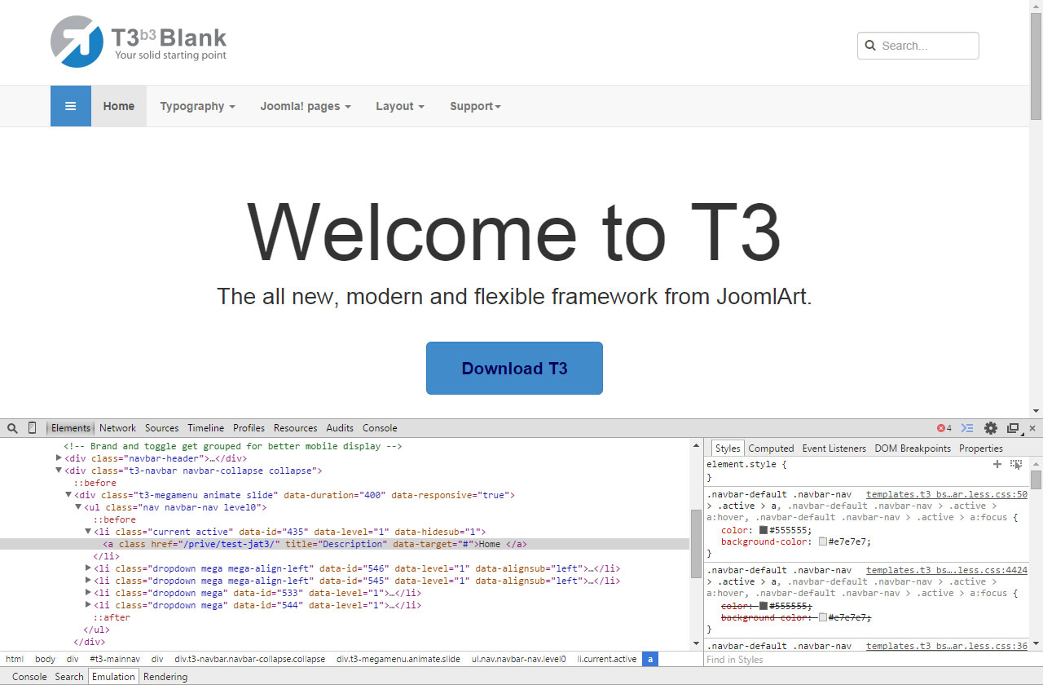1043x685 pixels.
Task: Switch to the Elements panel tab
Action: click(71, 428)
